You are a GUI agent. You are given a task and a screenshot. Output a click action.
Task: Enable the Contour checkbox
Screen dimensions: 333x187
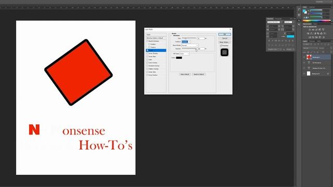coord(149,44)
